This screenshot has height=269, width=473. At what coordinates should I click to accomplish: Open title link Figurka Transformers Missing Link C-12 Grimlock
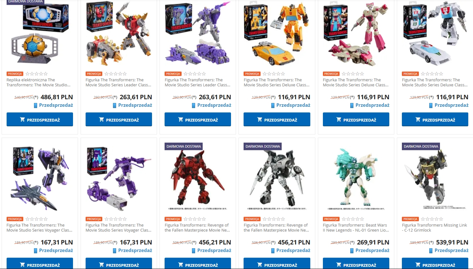click(x=434, y=228)
